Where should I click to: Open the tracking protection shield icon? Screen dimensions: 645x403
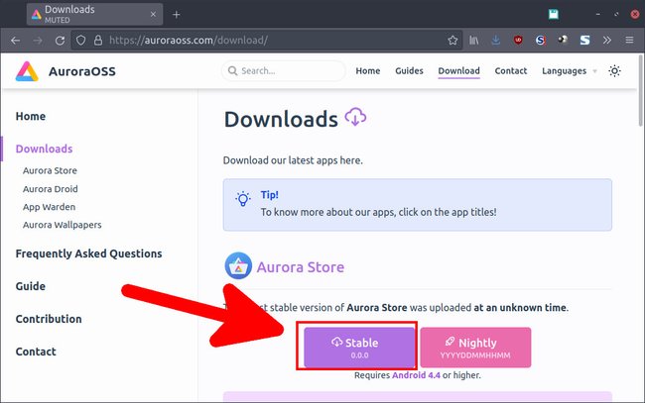point(81,41)
